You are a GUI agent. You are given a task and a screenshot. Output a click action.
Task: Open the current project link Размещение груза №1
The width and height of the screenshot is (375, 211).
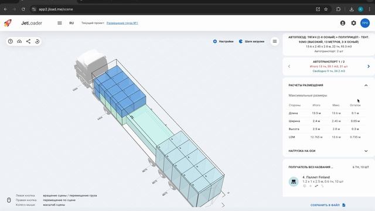coord(122,23)
